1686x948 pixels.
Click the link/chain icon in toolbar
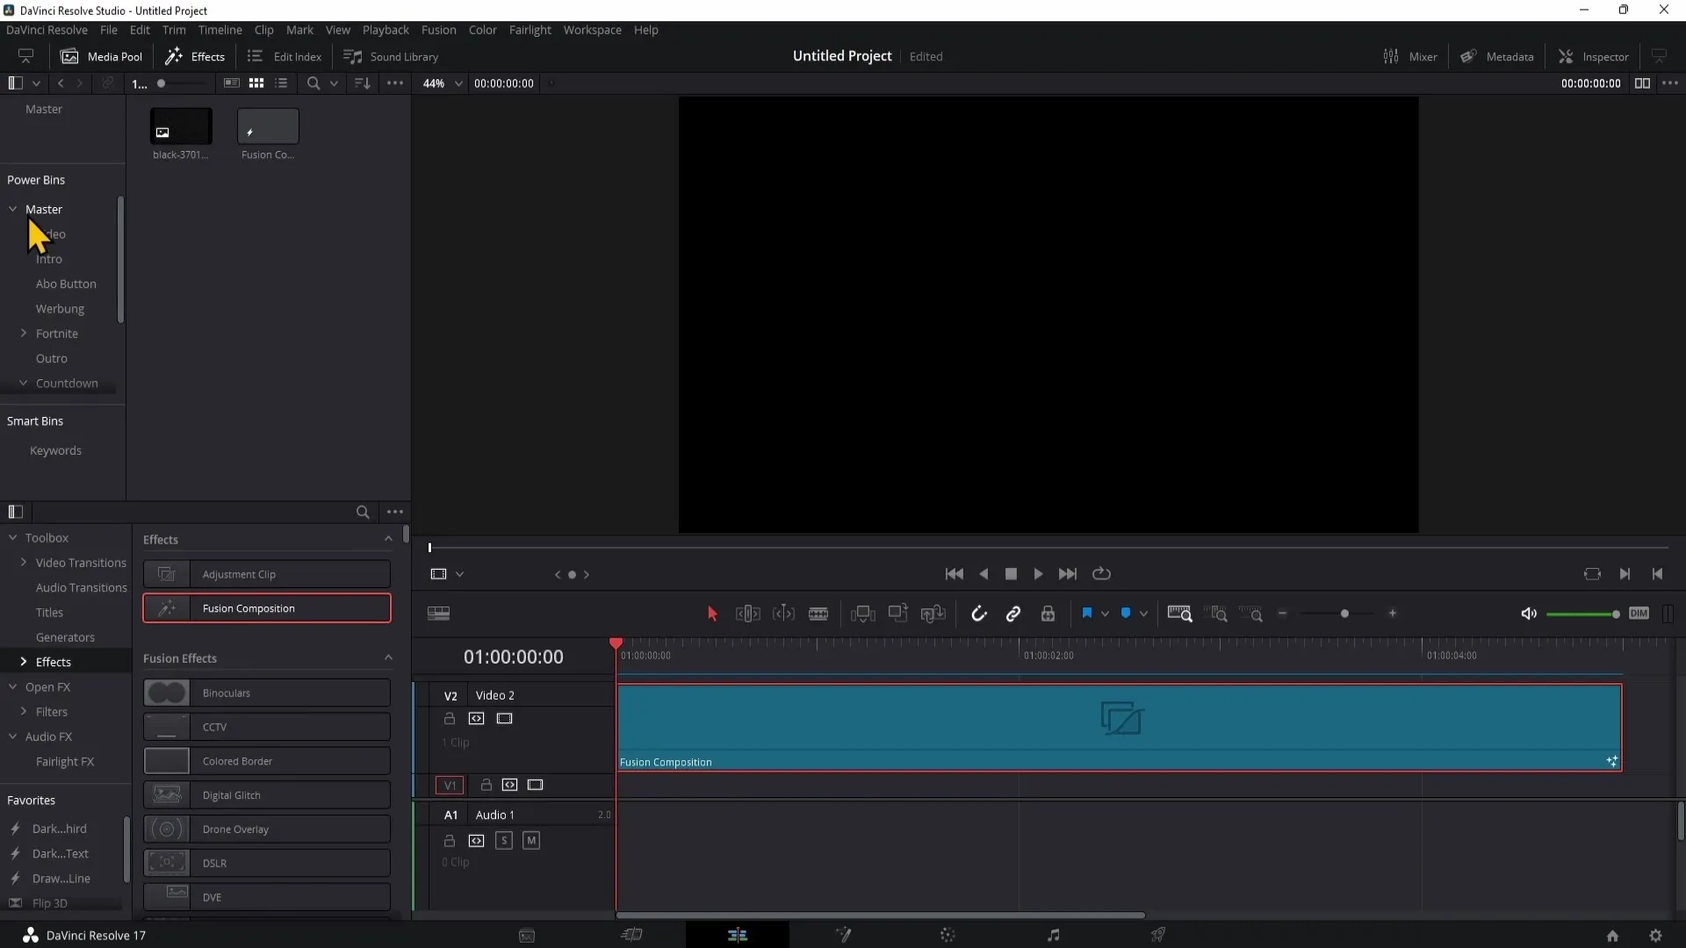1013,614
